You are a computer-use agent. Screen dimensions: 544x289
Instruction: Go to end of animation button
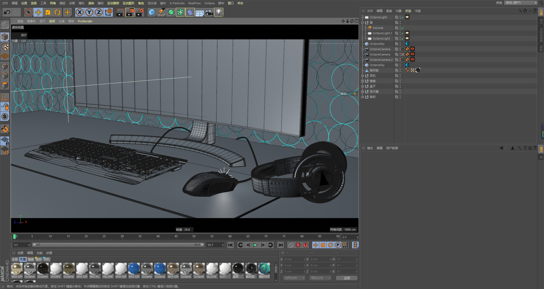[x=280, y=245]
